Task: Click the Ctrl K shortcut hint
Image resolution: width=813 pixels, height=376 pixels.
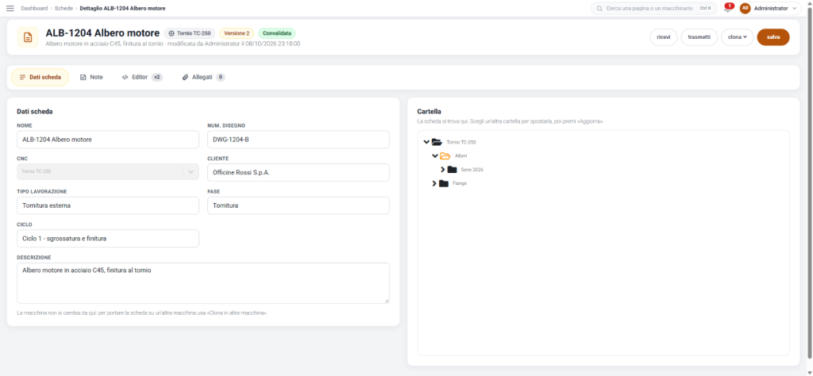Action: pos(705,9)
